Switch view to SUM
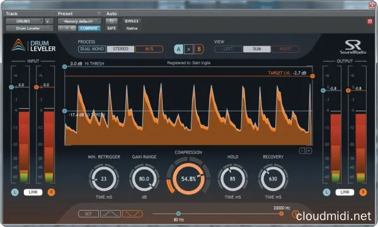This screenshot has width=378, height=227. click(257, 49)
